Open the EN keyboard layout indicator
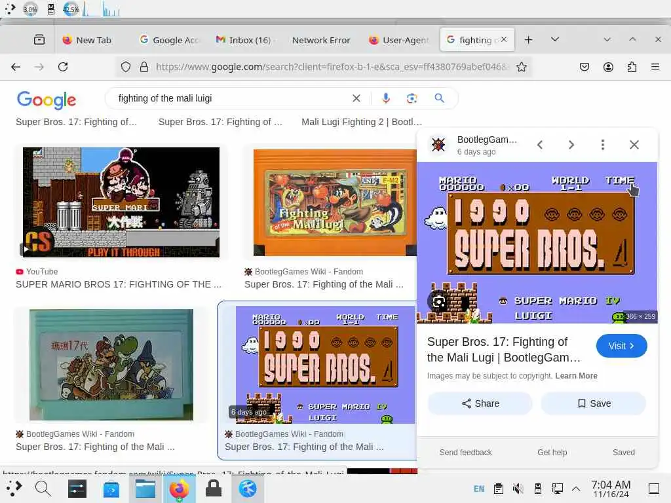The width and height of the screenshot is (671, 503). (479, 489)
